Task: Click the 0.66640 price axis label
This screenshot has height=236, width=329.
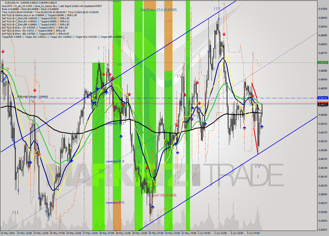Action: tap(323, 80)
